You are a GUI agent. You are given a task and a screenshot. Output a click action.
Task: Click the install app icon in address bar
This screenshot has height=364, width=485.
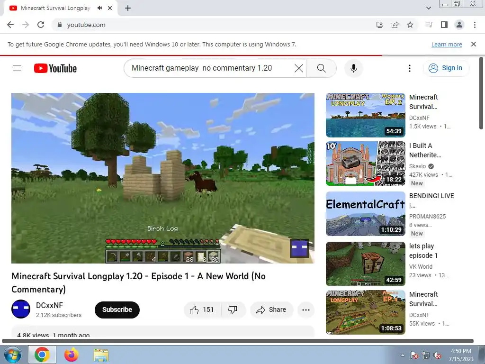click(x=380, y=25)
